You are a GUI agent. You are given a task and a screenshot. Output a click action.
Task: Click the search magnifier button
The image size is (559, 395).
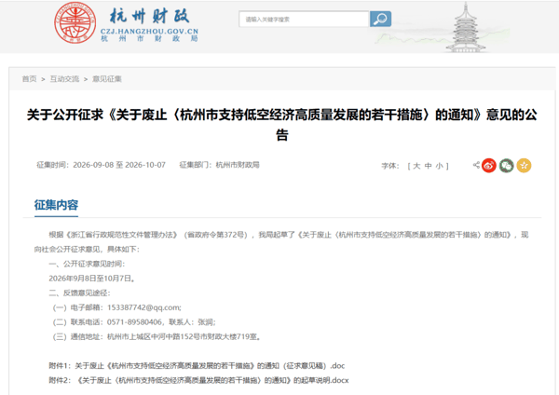[380, 19]
